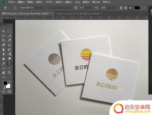Open the 帮助(H) menu
Image resolution: width=152 pixels, height=115 pixels.
click(106, 2)
